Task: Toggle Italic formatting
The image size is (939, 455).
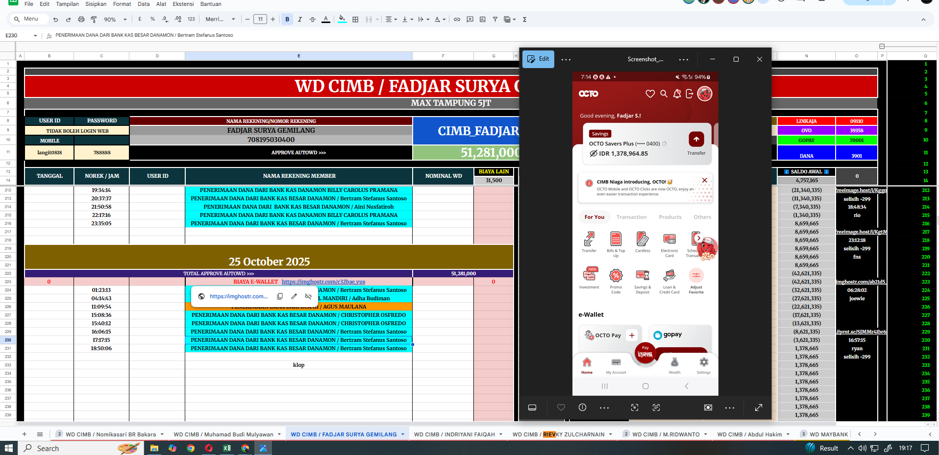Action: pyautogui.click(x=300, y=19)
